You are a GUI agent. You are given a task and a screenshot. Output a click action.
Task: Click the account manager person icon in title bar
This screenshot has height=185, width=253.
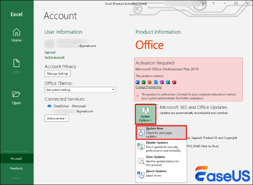coord(204,3)
